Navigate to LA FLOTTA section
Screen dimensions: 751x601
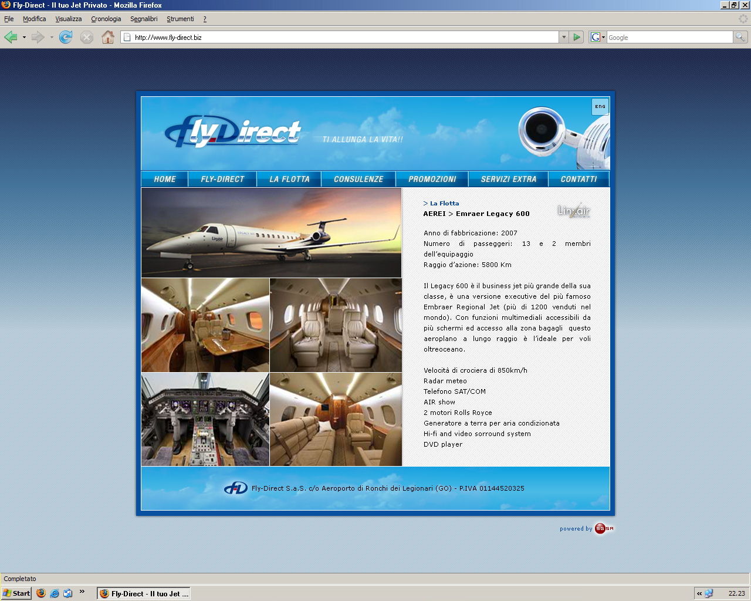[x=289, y=180]
